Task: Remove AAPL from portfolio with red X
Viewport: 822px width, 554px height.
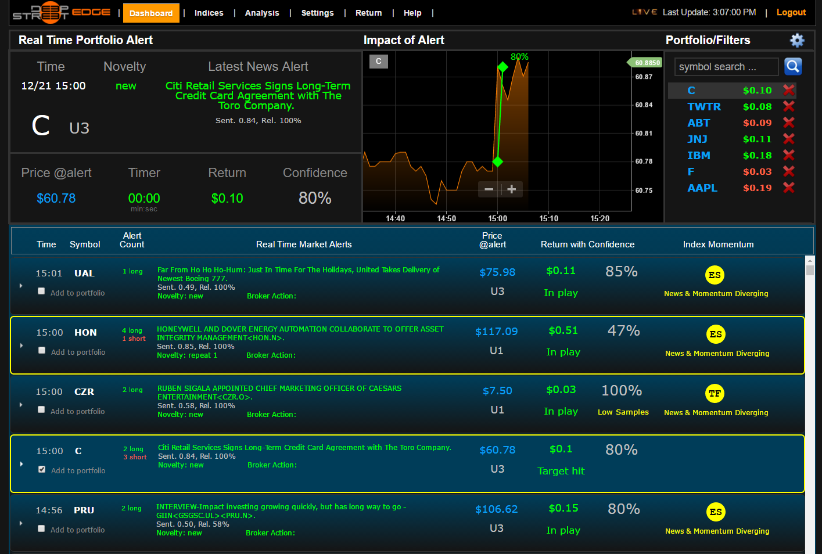Action: pos(788,188)
